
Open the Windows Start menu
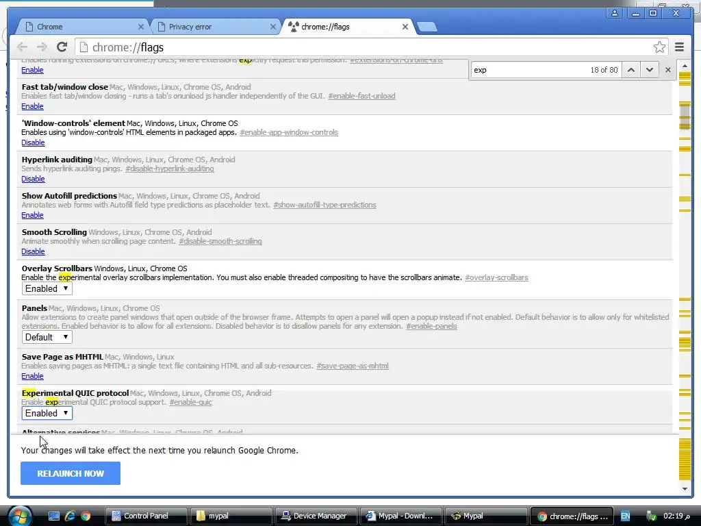pos(19,516)
